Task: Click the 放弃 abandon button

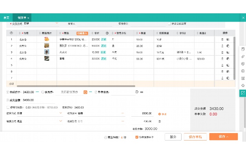Action: pyautogui.click(x=173, y=137)
